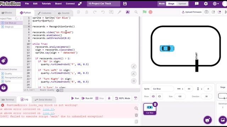
Task: Click the round Python add-file button
Action: (4, 60)
